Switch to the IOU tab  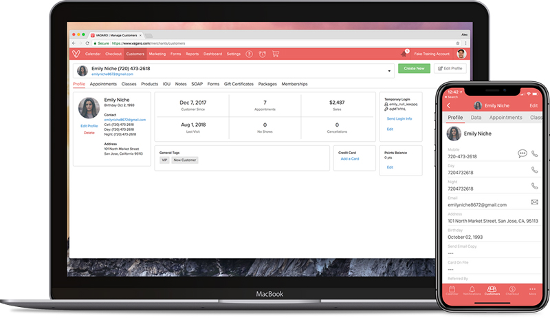(166, 84)
